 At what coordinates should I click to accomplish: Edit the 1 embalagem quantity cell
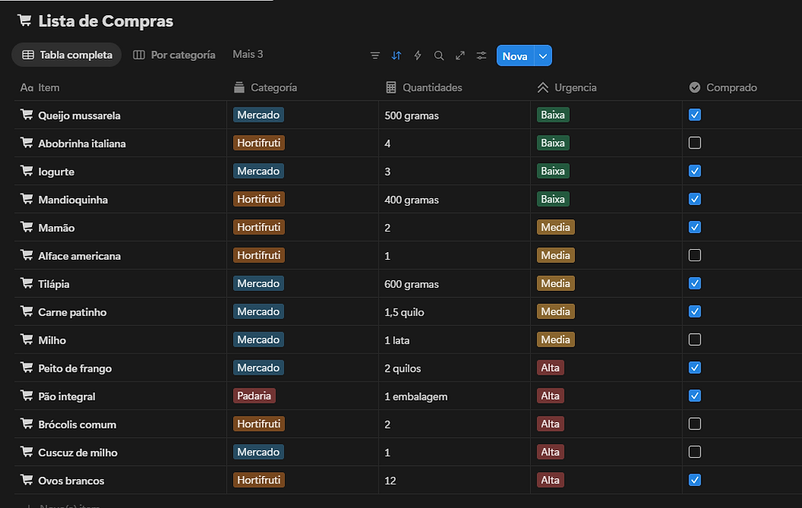454,397
